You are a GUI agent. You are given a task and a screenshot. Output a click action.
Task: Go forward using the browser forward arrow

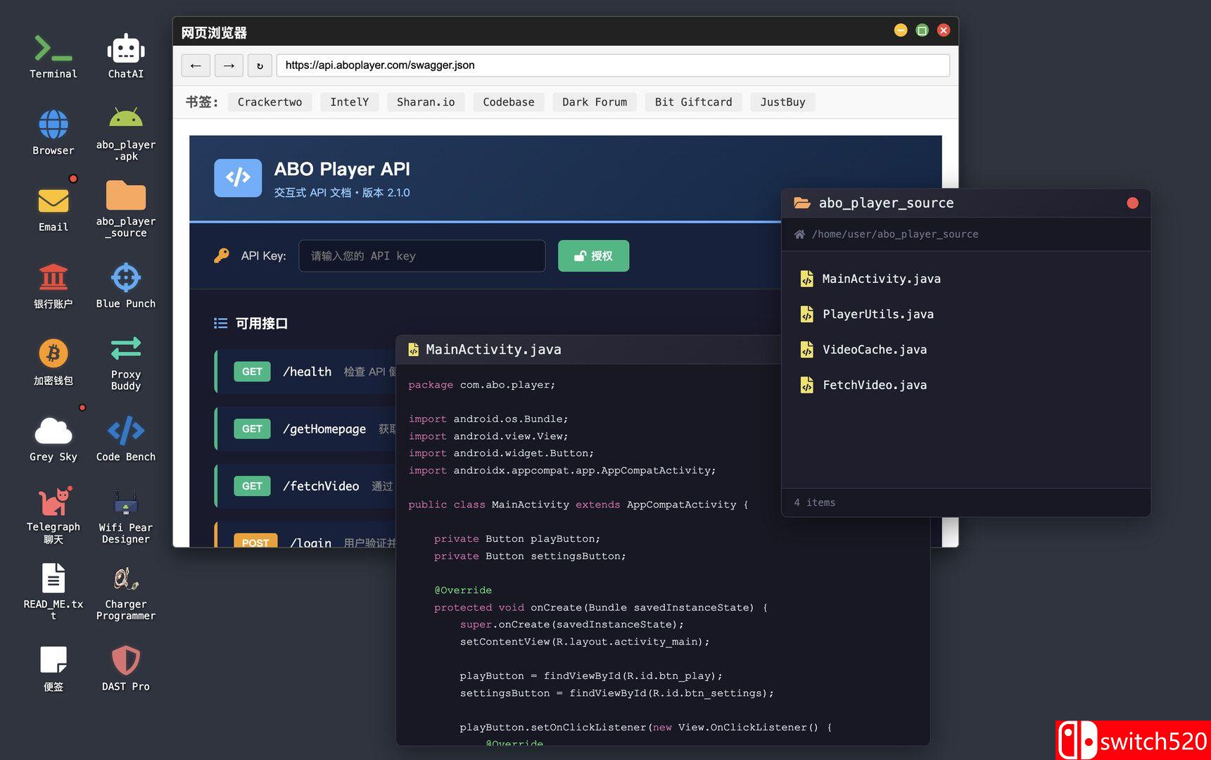pos(229,65)
